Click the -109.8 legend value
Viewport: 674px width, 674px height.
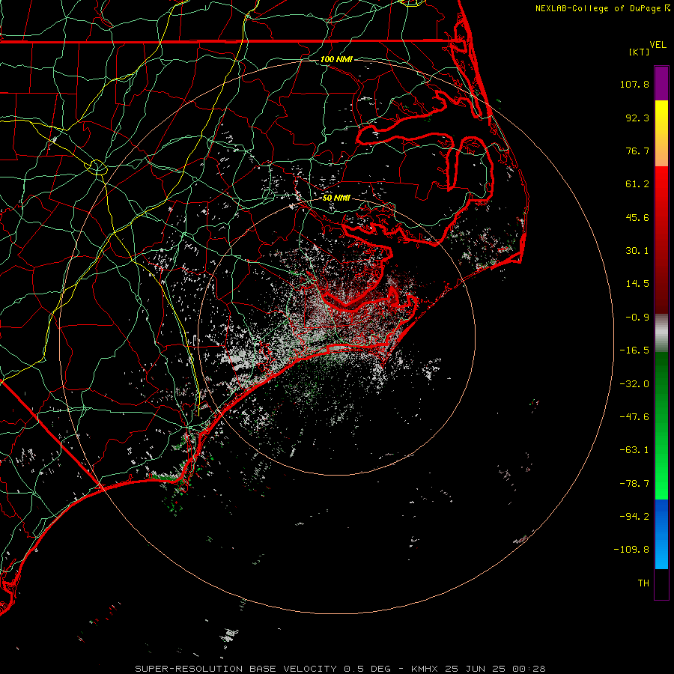(631, 550)
